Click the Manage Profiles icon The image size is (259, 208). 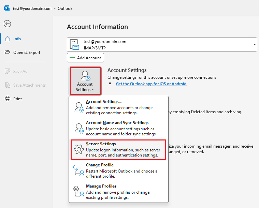(79, 192)
